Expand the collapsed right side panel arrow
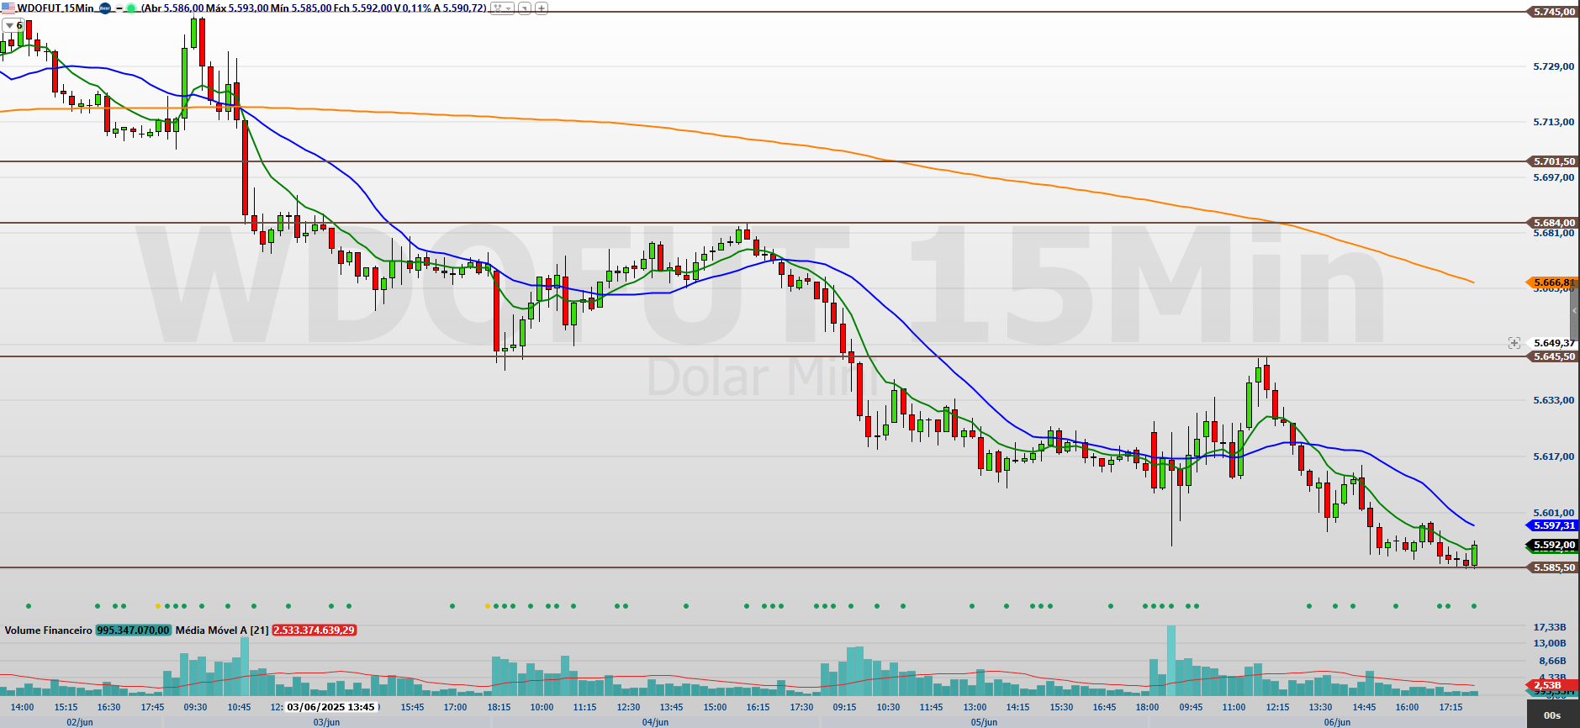This screenshot has width=1580, height=728. pos(1575,311)
